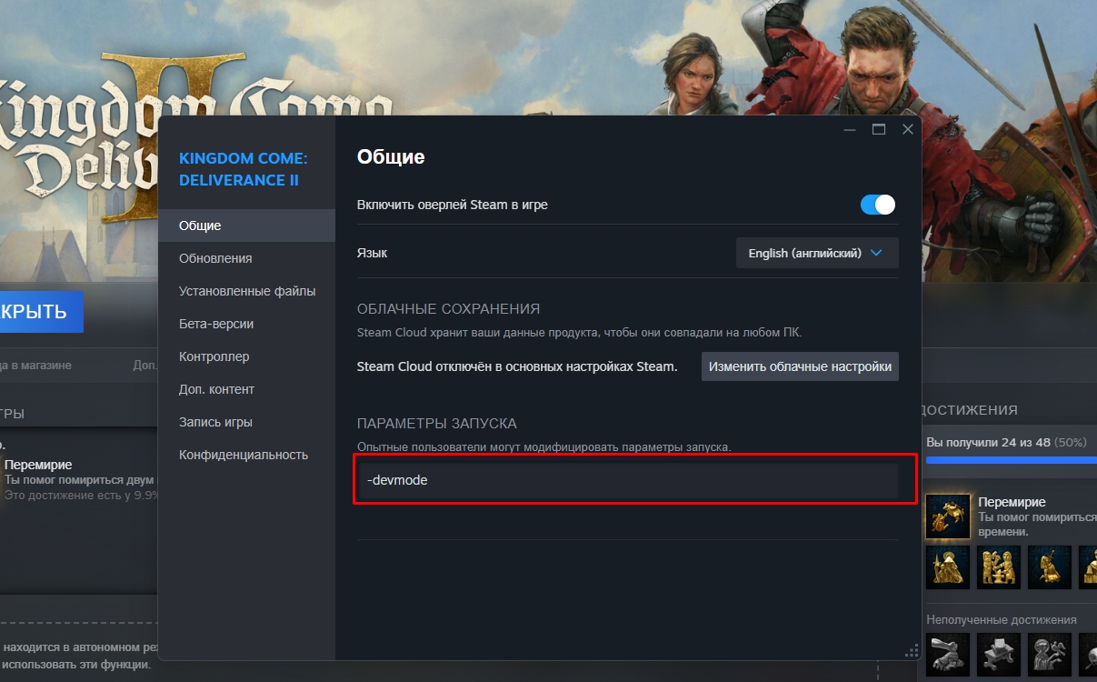This screenshot has height=682, width=1097.
Task: Open the Доп. контент tab
Action: [x=246, y=389]
